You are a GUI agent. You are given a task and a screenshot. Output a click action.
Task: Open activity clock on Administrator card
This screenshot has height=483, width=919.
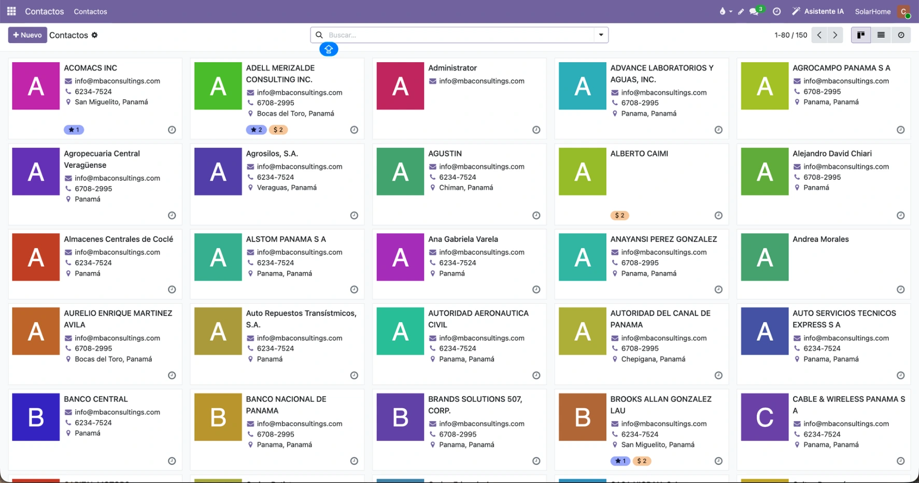[536, 130]
